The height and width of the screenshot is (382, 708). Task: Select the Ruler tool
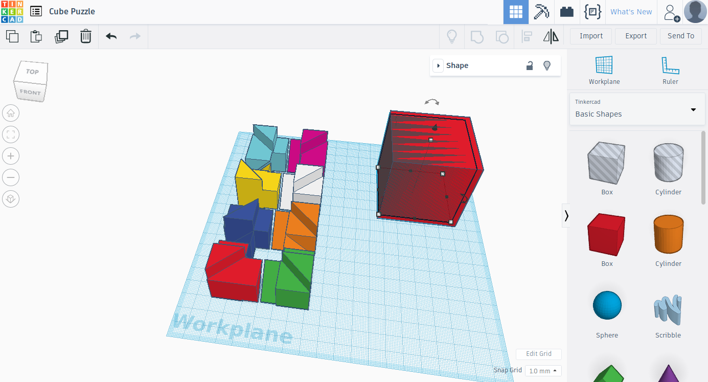point(670,70)
